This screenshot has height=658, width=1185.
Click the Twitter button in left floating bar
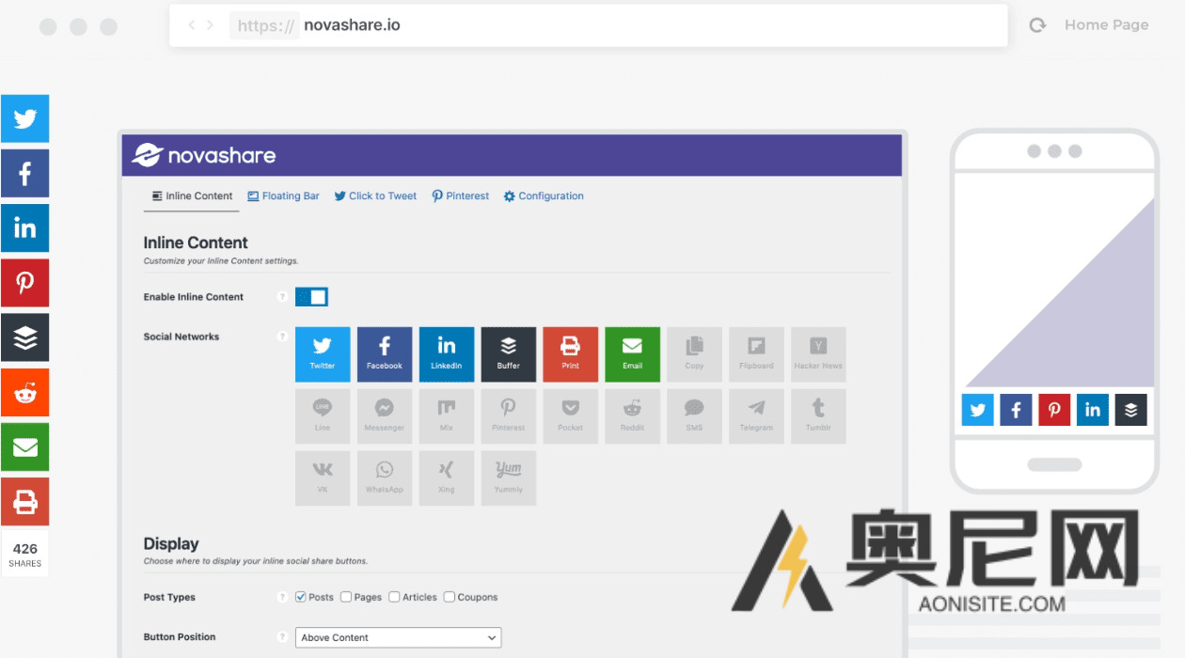(x=24, y=118)
